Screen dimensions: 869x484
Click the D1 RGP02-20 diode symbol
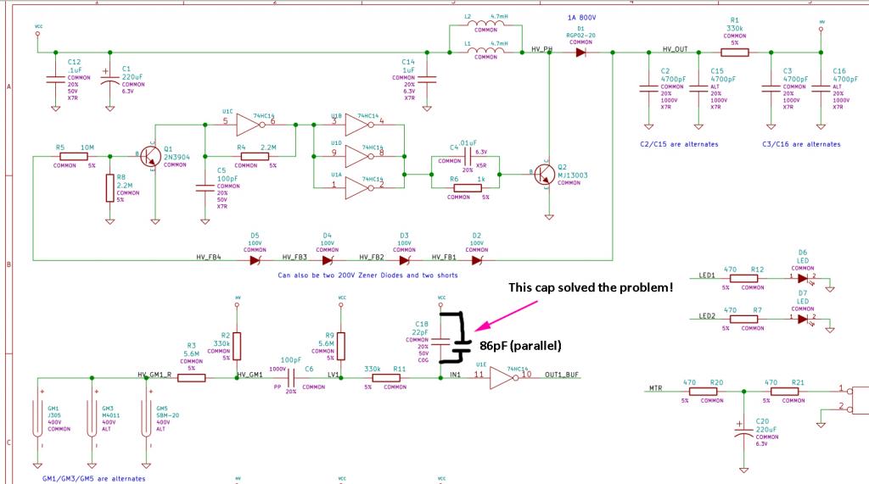582,53
